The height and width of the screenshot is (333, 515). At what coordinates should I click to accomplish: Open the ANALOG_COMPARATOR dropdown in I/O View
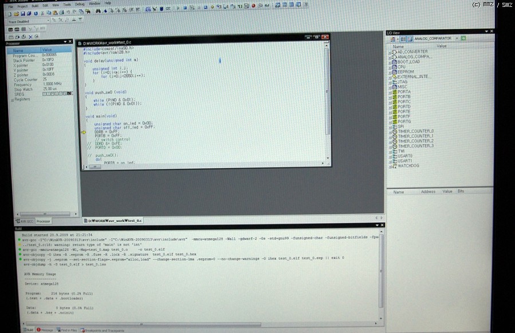click(457, 38)
